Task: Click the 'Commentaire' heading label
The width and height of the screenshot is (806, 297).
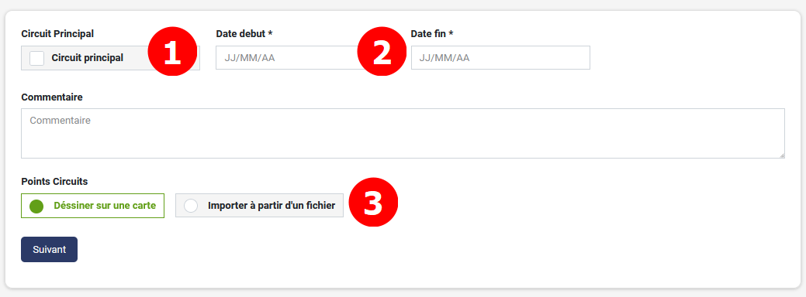Action: point(52,97)
